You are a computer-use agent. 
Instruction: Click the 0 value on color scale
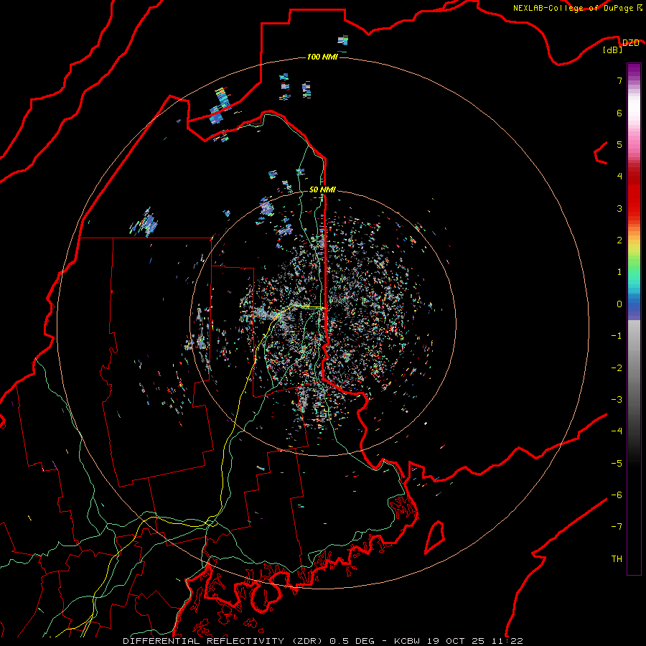(x=619, y=304)
